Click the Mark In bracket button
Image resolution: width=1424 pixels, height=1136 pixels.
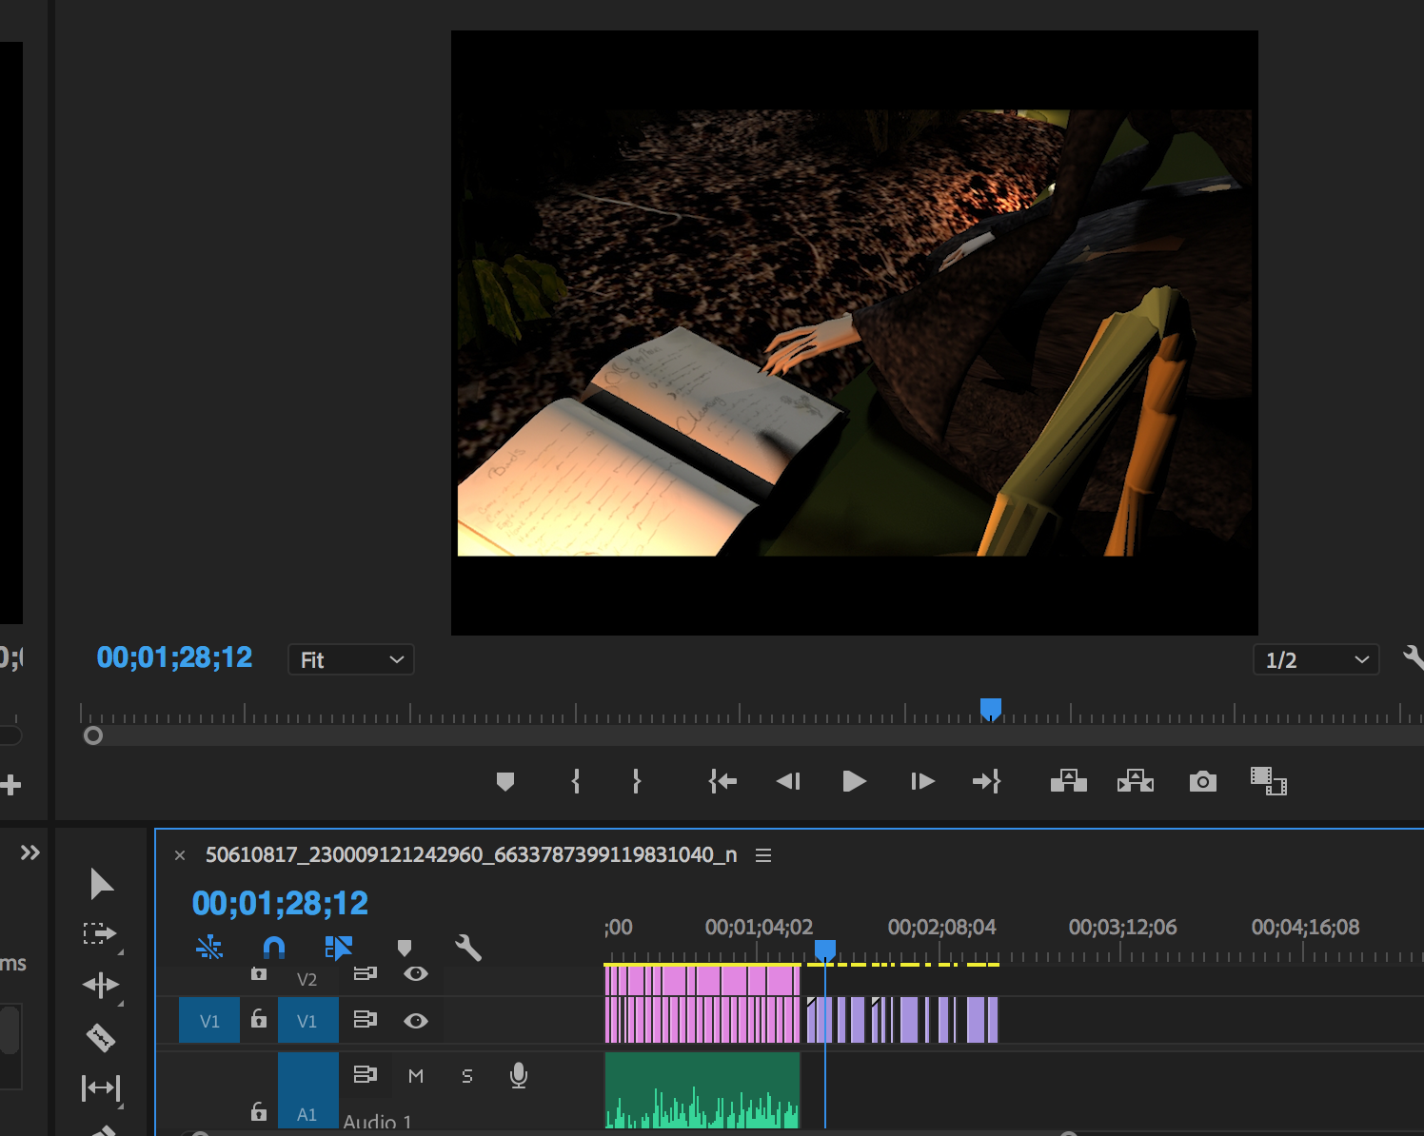[x=576, y=782]
